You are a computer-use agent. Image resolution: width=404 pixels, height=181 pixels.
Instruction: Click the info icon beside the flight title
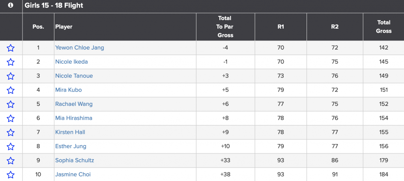coord(11,6)
